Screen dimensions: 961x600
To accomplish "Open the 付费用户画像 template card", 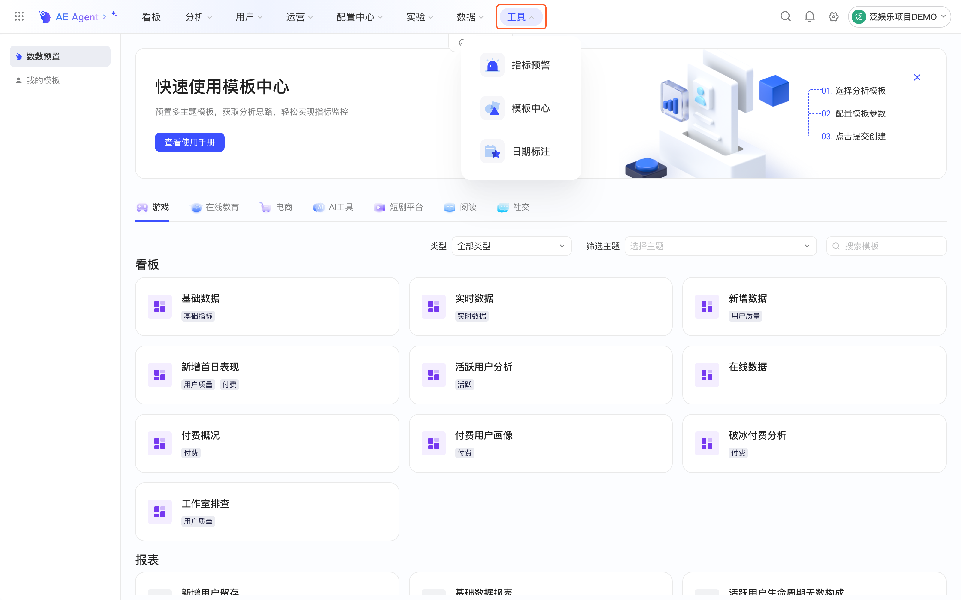I will pos(541,443).
